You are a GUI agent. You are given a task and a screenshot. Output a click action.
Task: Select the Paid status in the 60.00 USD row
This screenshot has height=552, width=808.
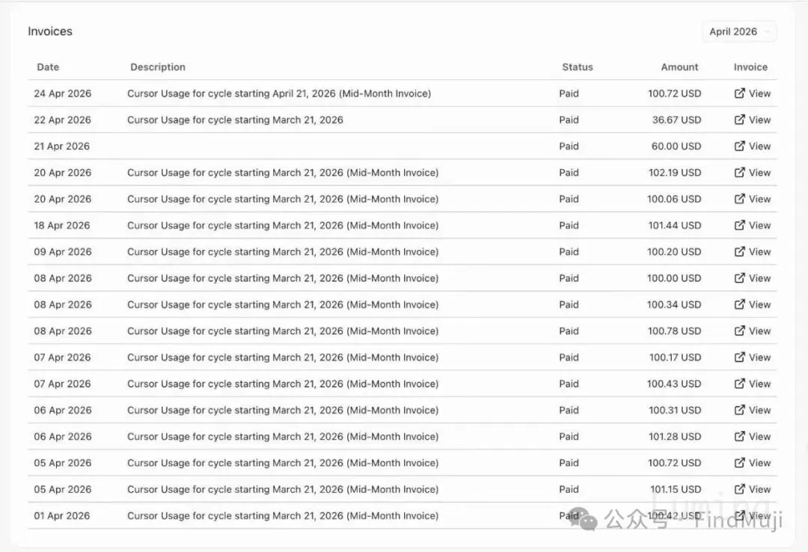569,146
